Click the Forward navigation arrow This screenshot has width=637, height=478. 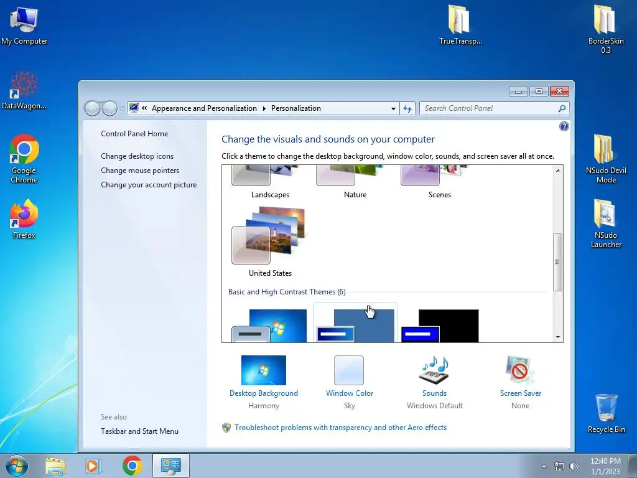[x=109, y=108]
